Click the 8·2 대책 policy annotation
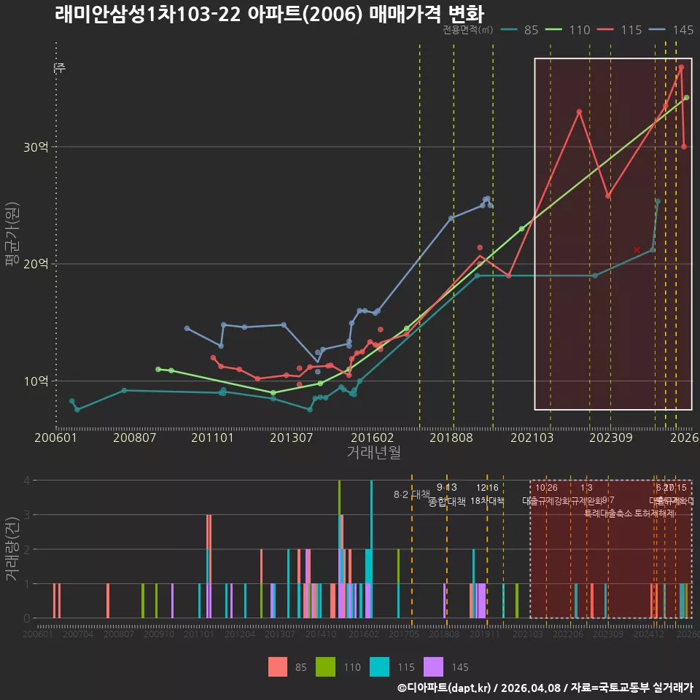The height and width of the screenshot is (700, 700). click(411, 494)
